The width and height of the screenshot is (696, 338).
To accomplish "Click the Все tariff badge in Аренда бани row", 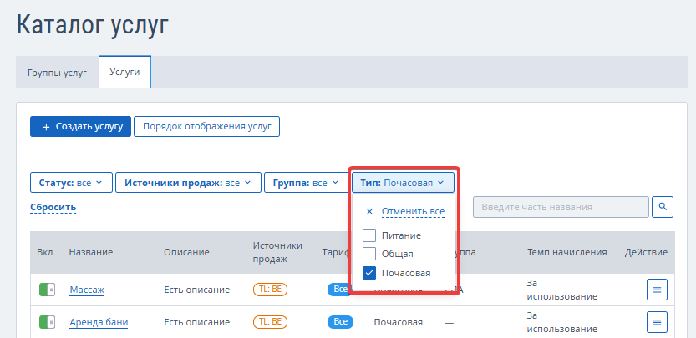I will click(340, 322).
